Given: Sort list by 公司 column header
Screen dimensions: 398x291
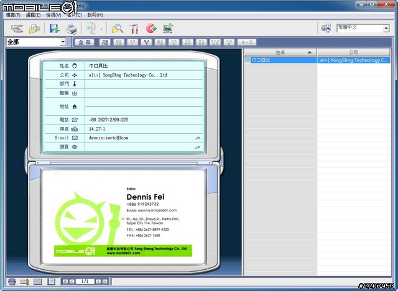Looking at the screenshot, I should coord(353,52).
